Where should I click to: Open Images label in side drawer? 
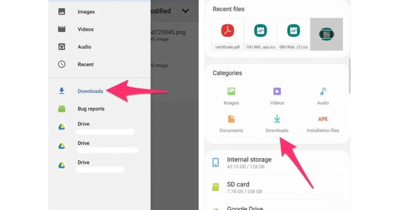click(86, 12)
